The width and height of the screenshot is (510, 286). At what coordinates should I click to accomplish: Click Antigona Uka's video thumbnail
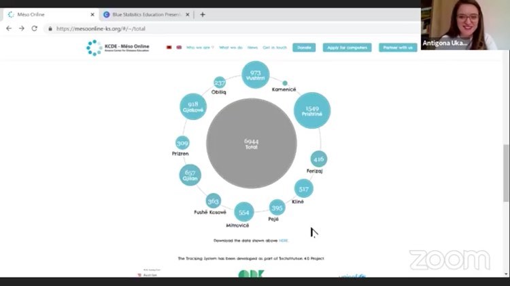pos(465,25)
